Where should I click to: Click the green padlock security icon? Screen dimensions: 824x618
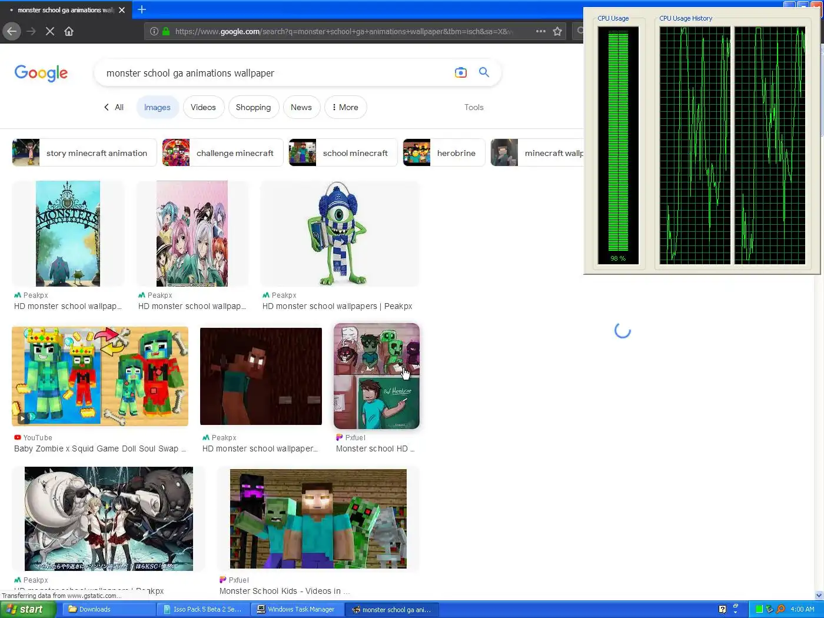pos(166,31)
